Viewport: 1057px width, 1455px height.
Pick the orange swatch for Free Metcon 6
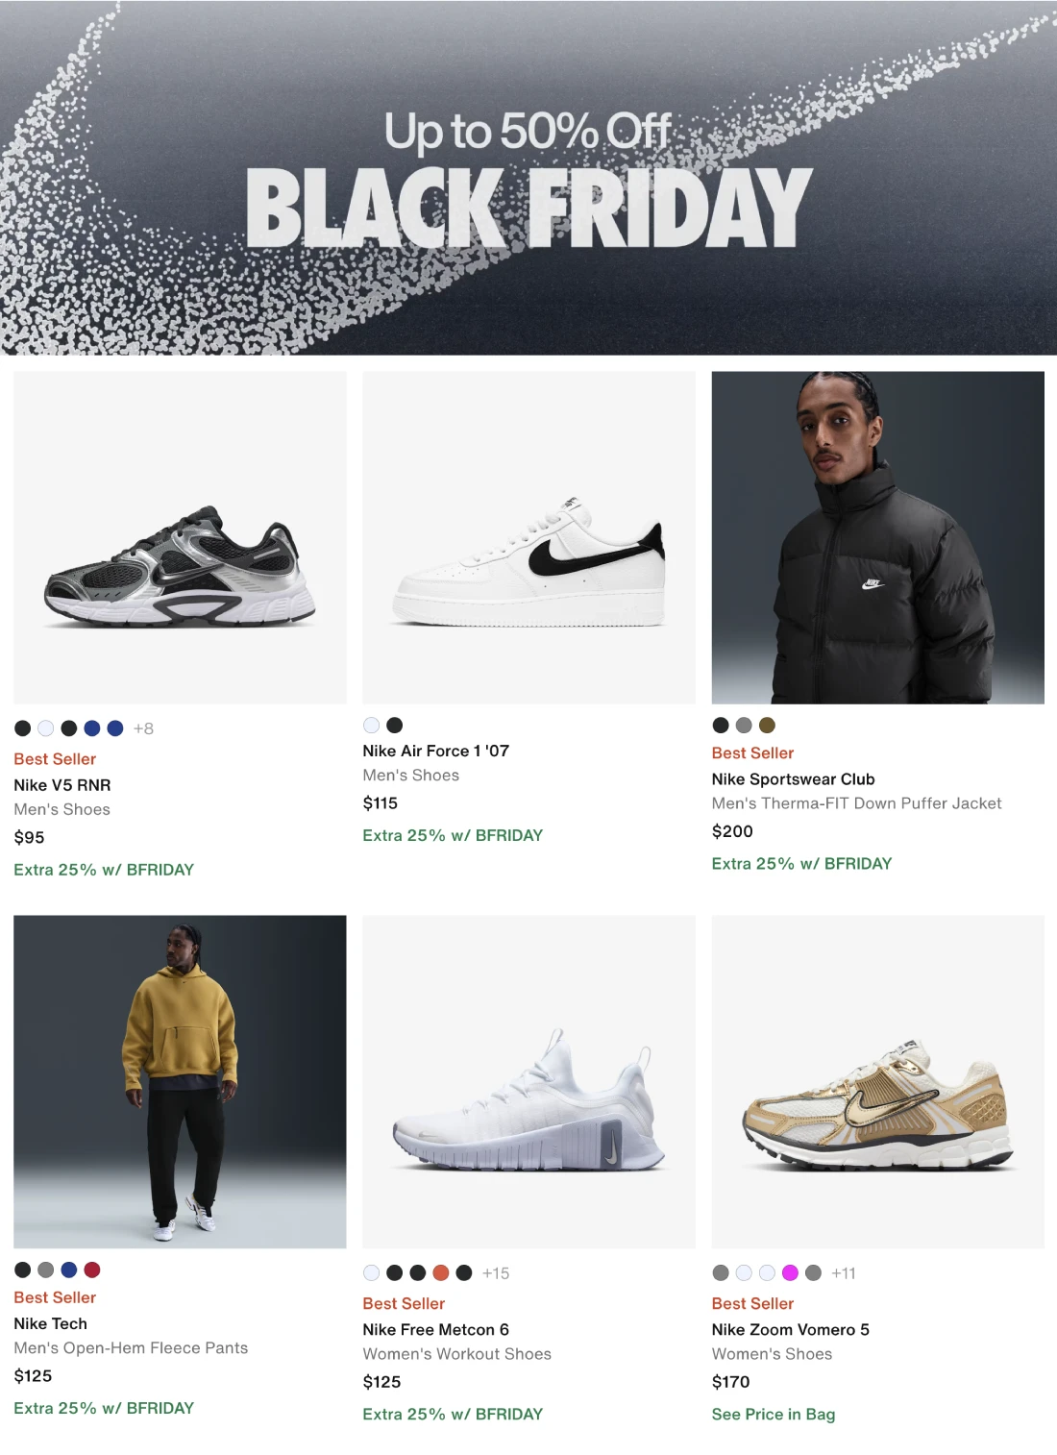441,1272
